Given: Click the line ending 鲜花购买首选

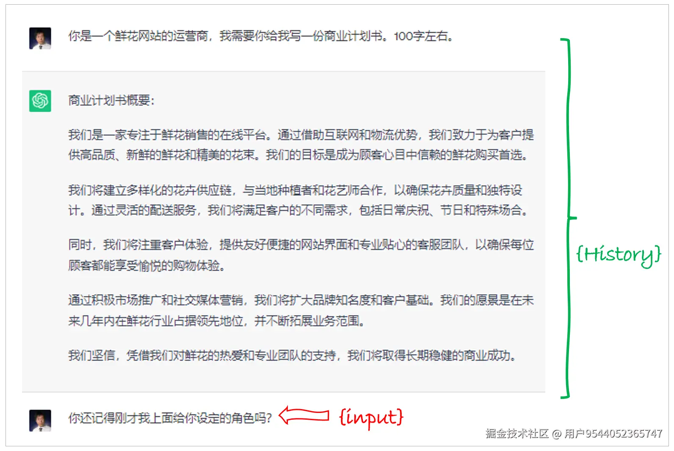Looking at the screenshot, I should point(298,155).
